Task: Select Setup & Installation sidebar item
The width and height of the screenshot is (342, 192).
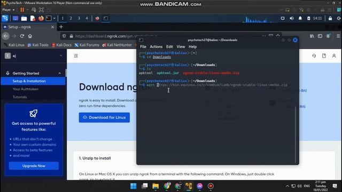Action: coord(33,81)
